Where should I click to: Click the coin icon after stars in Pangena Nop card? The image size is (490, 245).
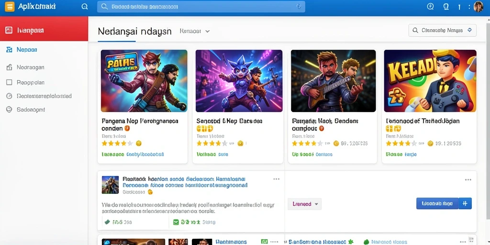(x=139, y=143)
